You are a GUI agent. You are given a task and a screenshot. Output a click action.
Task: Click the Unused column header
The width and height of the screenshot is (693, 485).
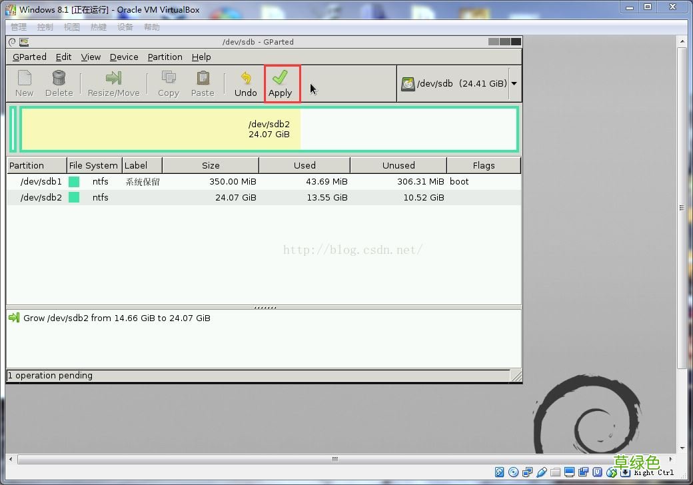tap(398, 165)
